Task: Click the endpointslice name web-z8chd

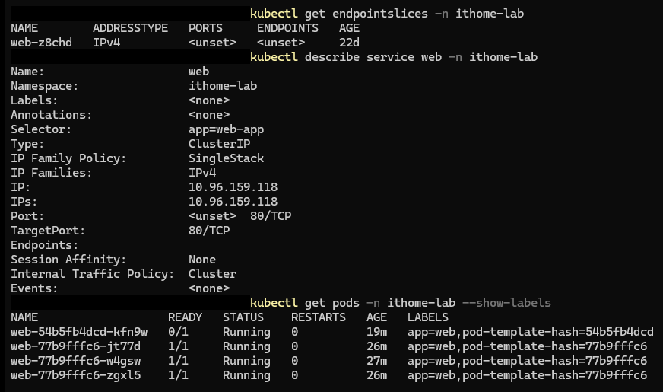Action: [41, 43]
